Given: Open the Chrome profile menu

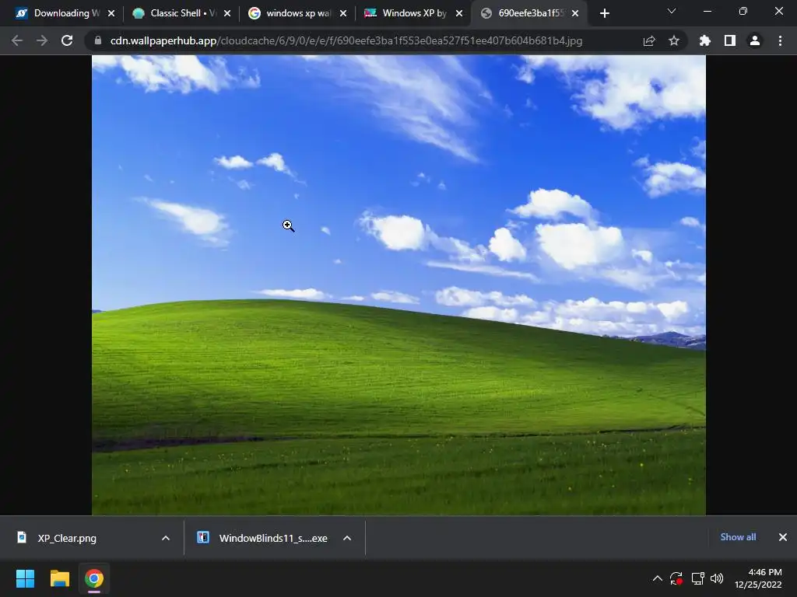Looking at the screenshot, I should (755, 40).
